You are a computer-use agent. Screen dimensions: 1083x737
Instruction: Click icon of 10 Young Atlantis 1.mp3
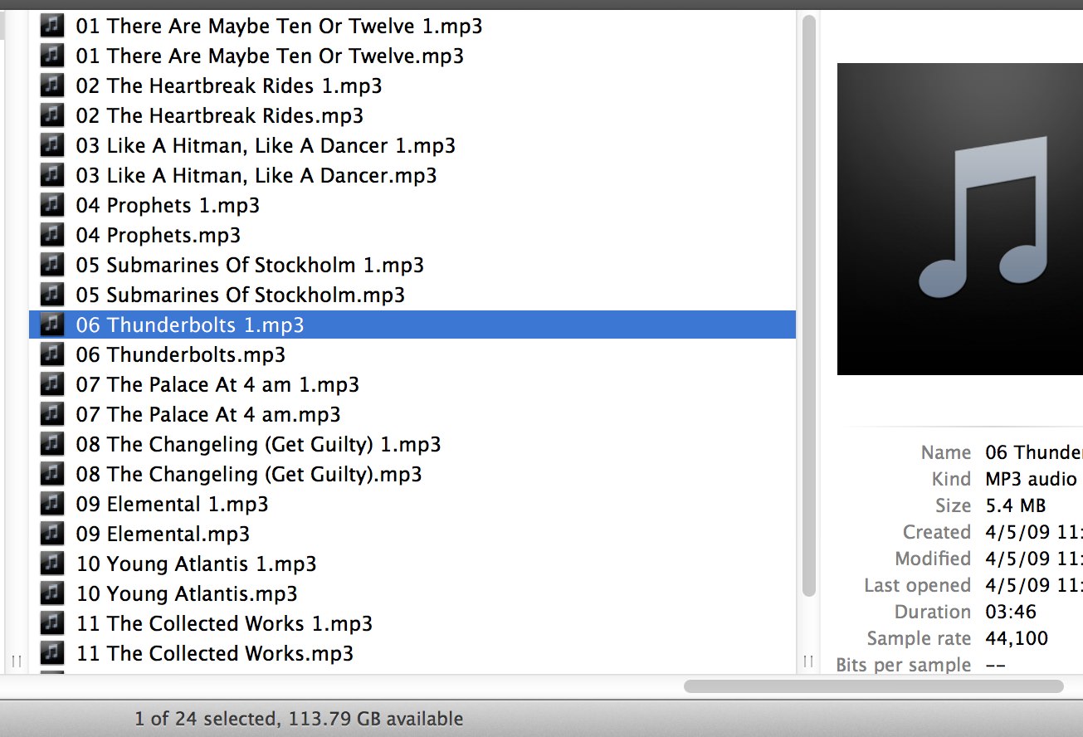point(51,564)
